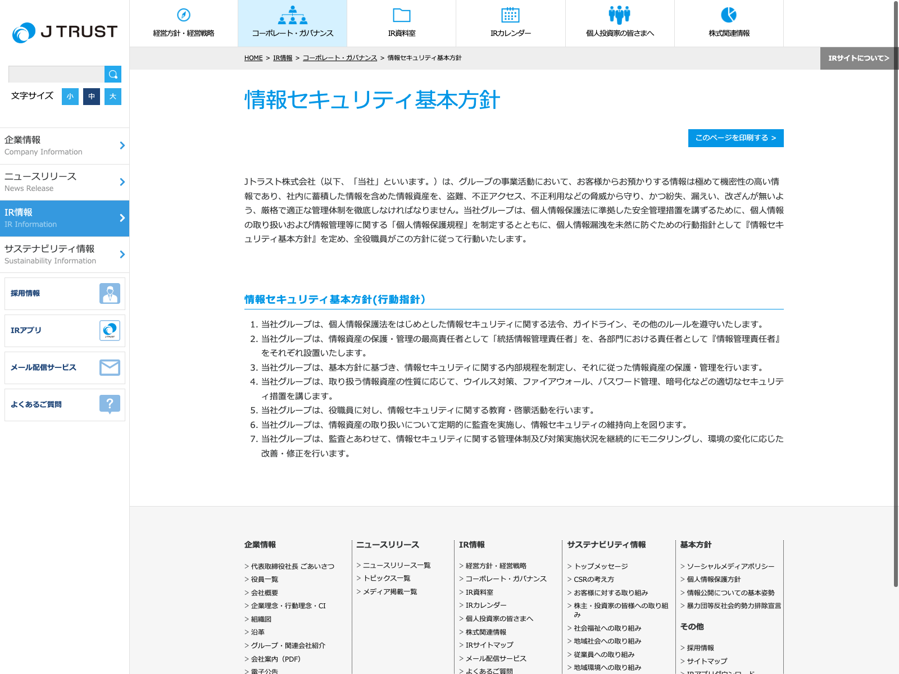Set text size to large (大)

click(x=113, y=97)
